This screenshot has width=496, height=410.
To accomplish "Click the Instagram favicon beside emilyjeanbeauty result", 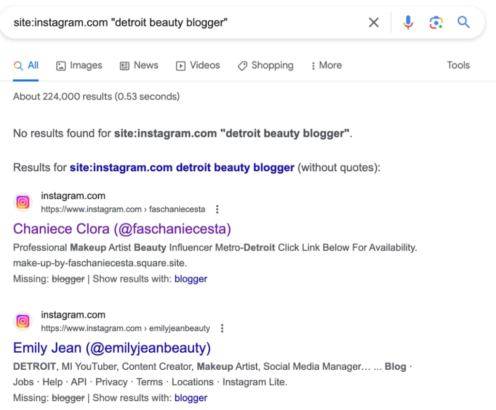I will coord(22,321).
